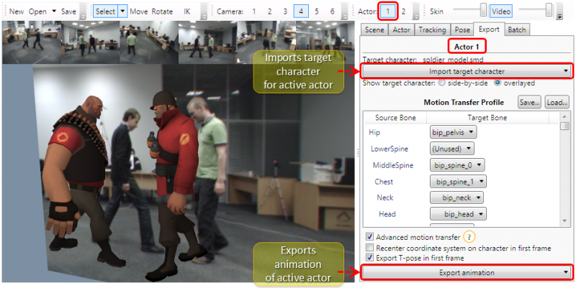Click the bone list scroll down arrow
The image size is (576, 288).
pos(565,220)
